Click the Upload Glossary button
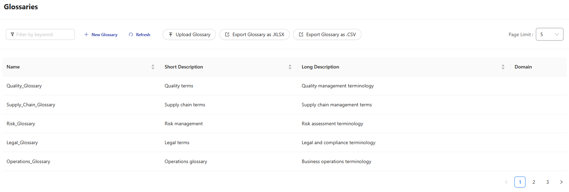The height and width of the screenshot is (192, 569). tap(189, 35)
